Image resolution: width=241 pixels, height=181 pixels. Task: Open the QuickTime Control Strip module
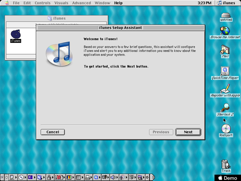[97, 177]
